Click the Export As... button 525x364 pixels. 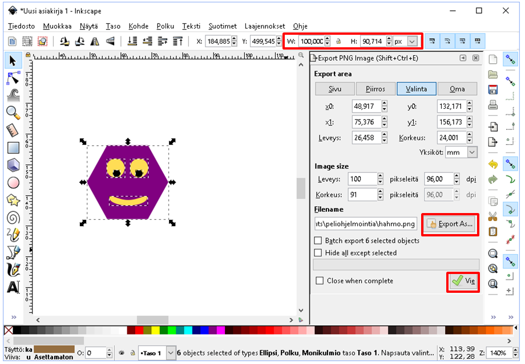[x=450, y=224]
